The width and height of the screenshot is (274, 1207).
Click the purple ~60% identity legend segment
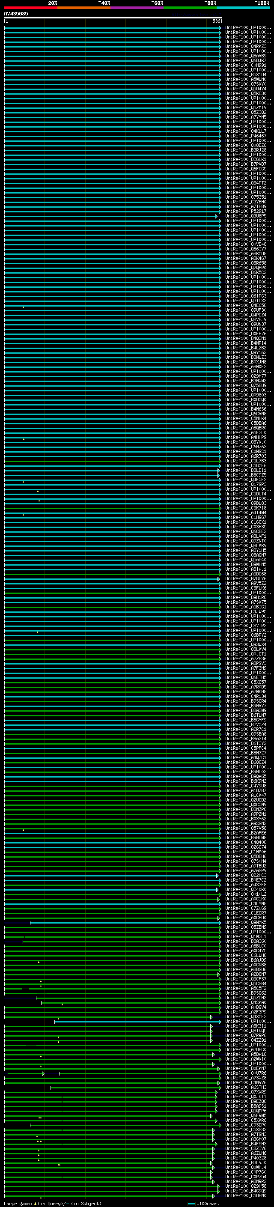[x=137, y=8]
